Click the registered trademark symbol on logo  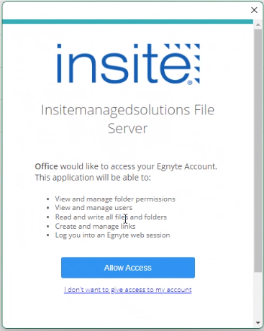190,83
